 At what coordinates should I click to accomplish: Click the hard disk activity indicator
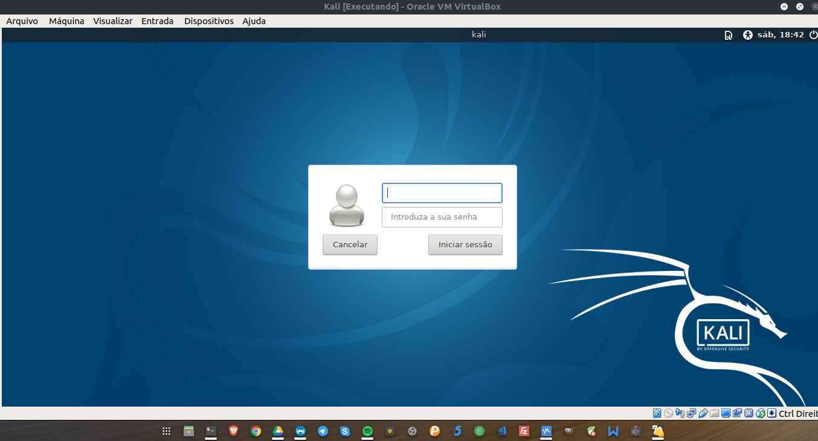pyautogui.click(x=657, y=413)
